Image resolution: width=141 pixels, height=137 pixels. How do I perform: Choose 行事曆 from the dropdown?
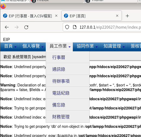[x=68, y=57]
